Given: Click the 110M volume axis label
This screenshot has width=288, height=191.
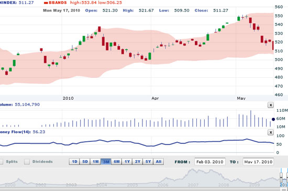Looking at the screenshot, I should coord(282,110).
